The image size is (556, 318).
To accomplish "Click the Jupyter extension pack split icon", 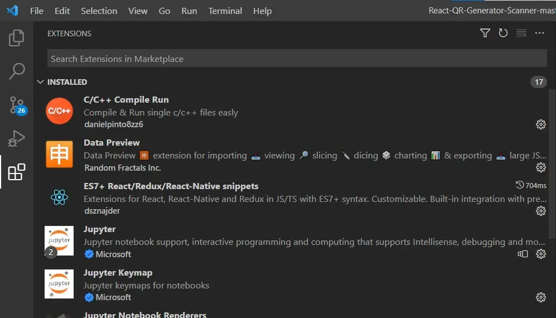I will click(x=523, y=254).
